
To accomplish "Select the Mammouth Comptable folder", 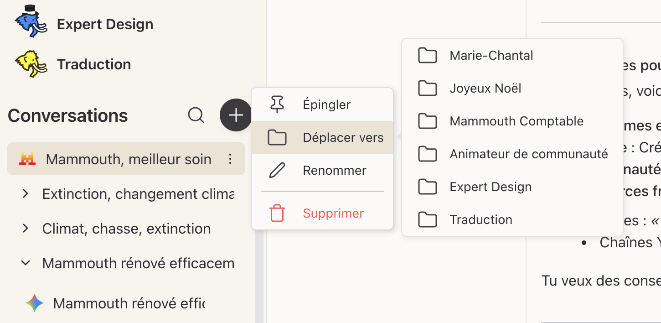I will coord(516,121).
